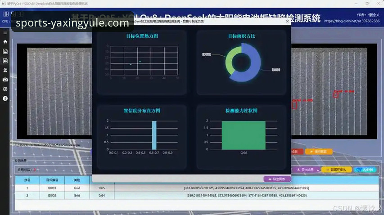Go to the home page icon
384x215 pixels.
tap(5, 42)
